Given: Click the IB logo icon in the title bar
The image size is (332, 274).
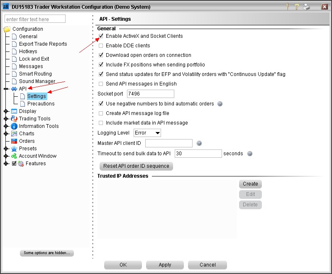Looking at the screenshot, I should click(6, 7).
